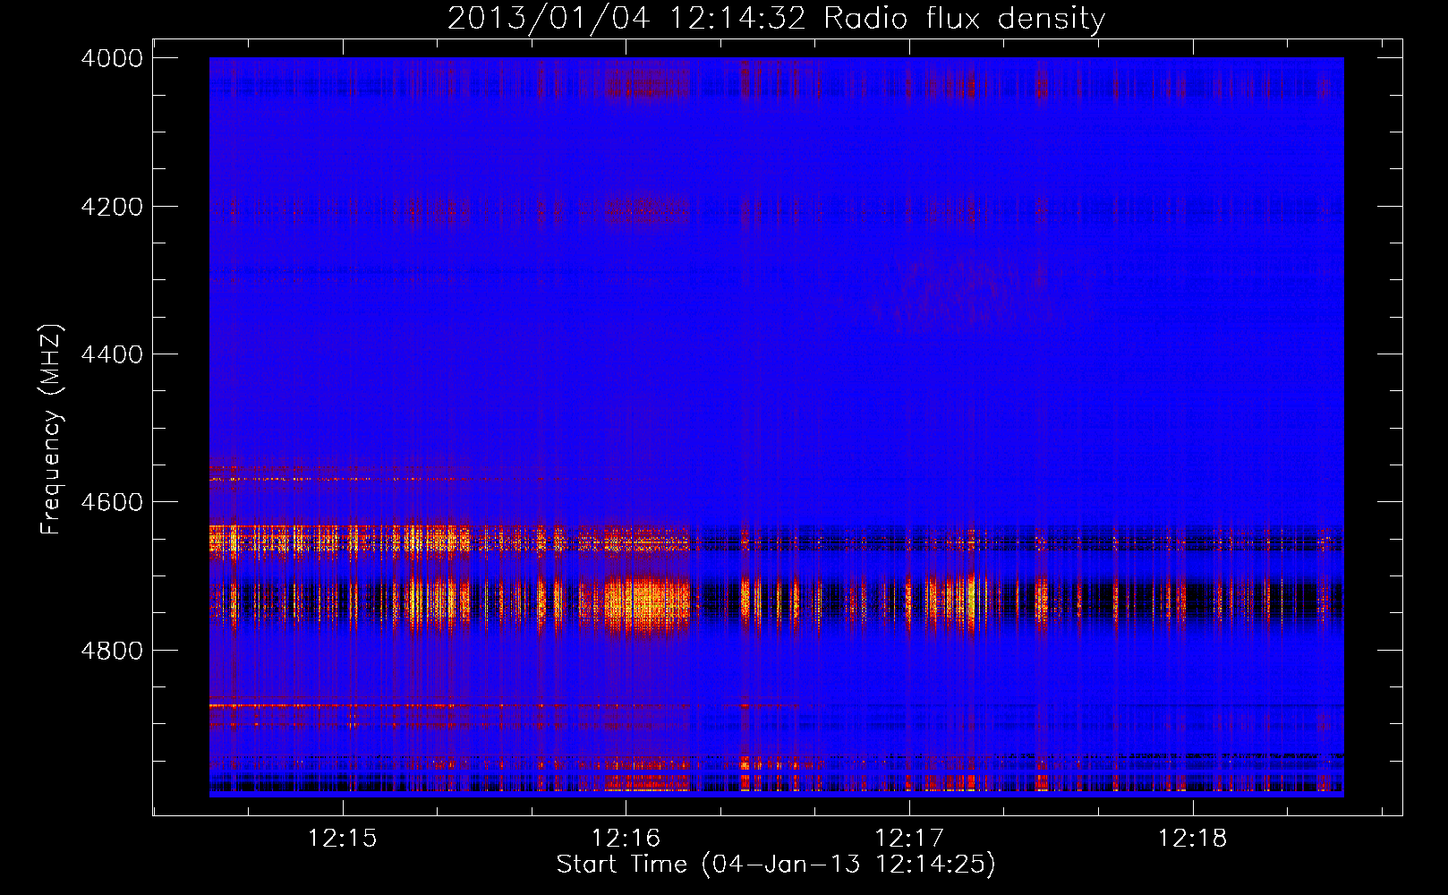
Task: Click the 4200 frequency tick label
Action: pyautogui.click(x=112, y=207)
